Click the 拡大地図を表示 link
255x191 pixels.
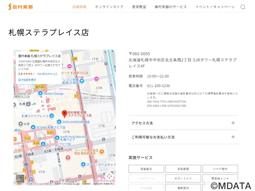27,80
